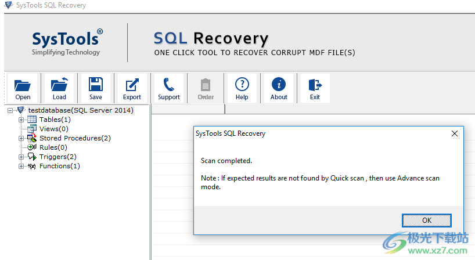Open the Support phone icon
475x260 pixels.
pyautogui.click(x=169, y=88)
